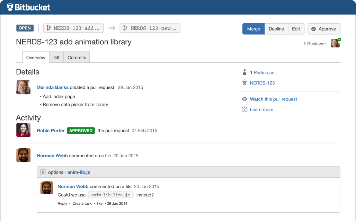Open the anim-lib.js file link
Viewport: 356px width, 221px height.
tap(79, 172)
